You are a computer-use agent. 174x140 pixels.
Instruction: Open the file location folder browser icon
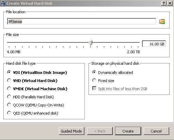click(162, 21)
